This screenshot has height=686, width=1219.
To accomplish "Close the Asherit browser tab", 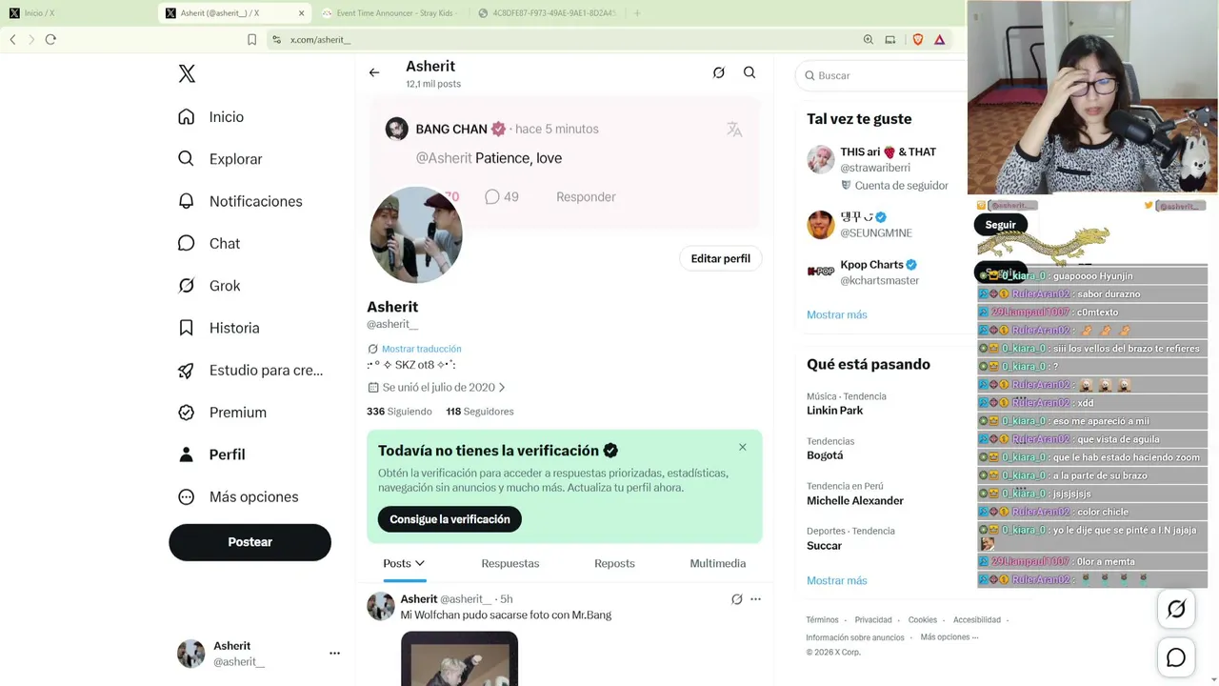I will pyautogui.click(x=302, y=13).
